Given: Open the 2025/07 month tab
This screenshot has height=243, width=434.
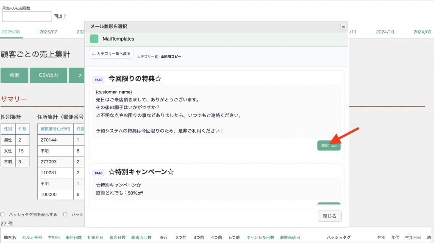Looking at the screenshot, I should [48, 32].
